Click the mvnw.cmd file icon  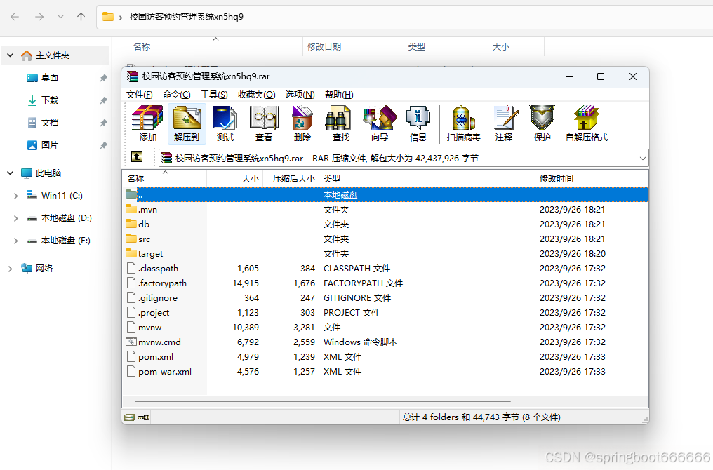click(131, 342)
